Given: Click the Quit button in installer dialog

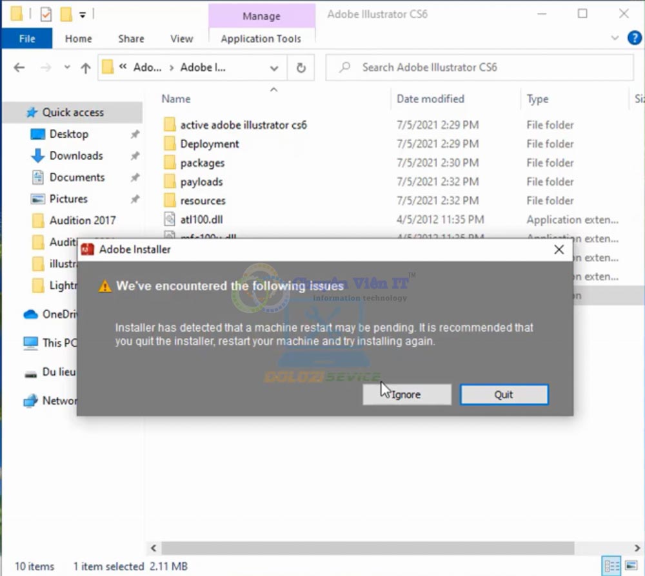Looking at the screenshot, I should 504,394.
